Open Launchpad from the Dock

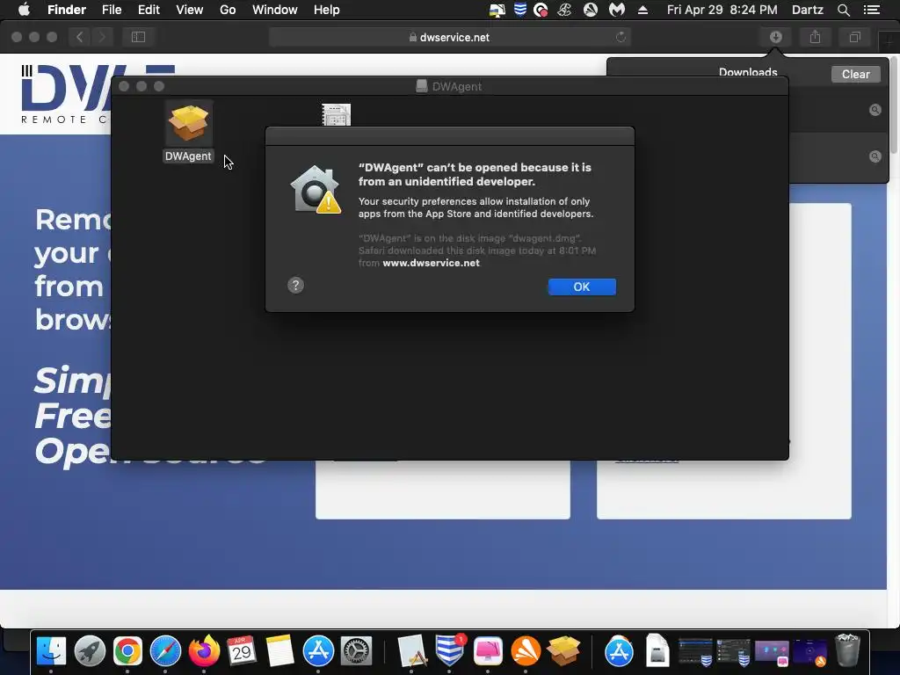coord(90,651)
